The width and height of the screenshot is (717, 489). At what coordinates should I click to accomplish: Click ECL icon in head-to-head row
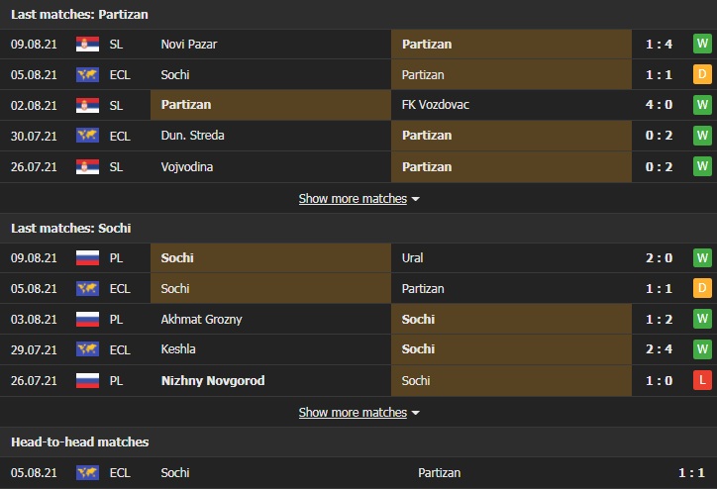pos(87,472)
